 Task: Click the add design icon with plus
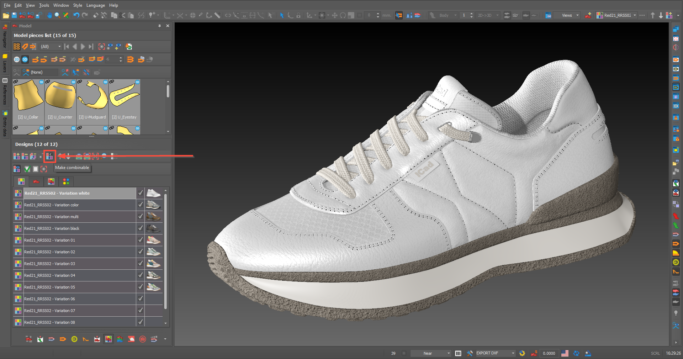pyautogui.click(x=16, y=156)
